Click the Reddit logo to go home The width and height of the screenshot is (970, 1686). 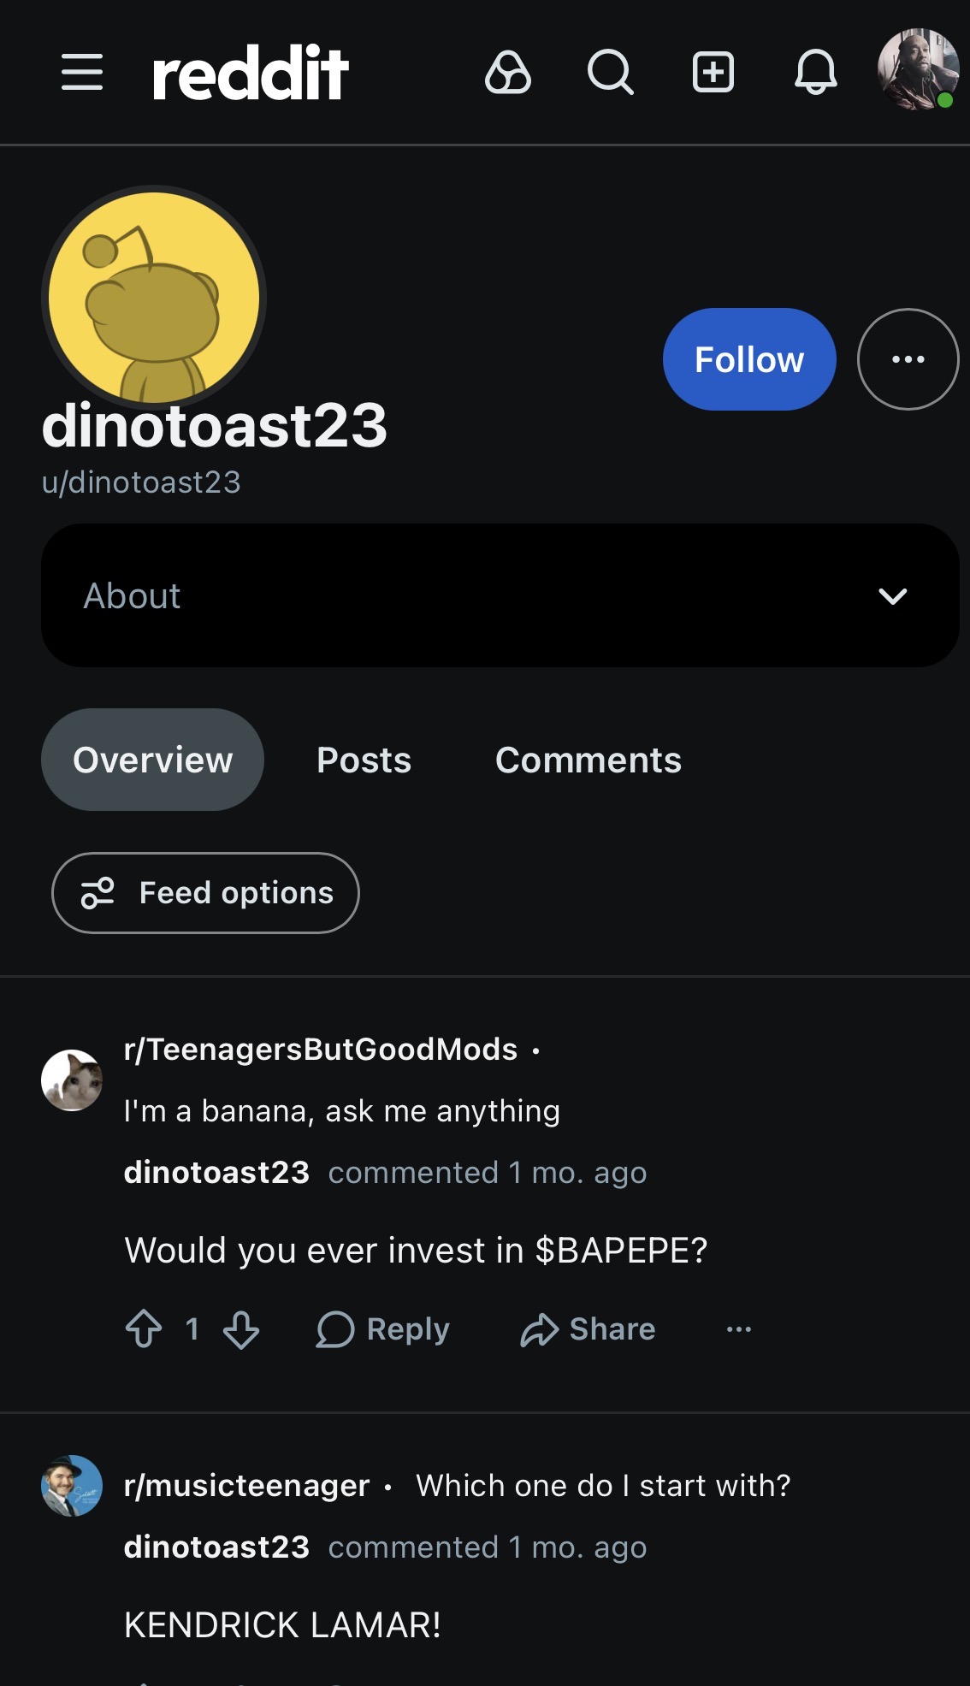pyautogui.click(x=250, y=73)
